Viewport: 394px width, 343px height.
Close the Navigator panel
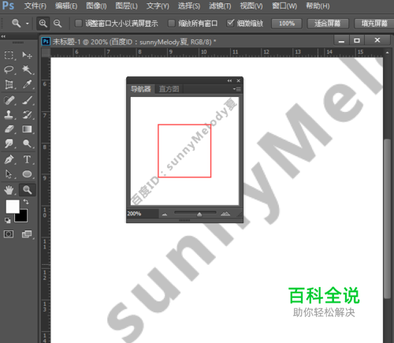pos(239,80)
